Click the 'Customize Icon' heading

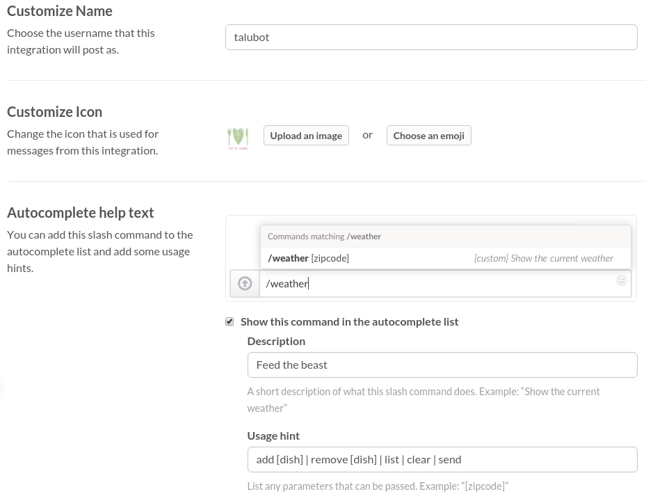[x=54, y=112]
